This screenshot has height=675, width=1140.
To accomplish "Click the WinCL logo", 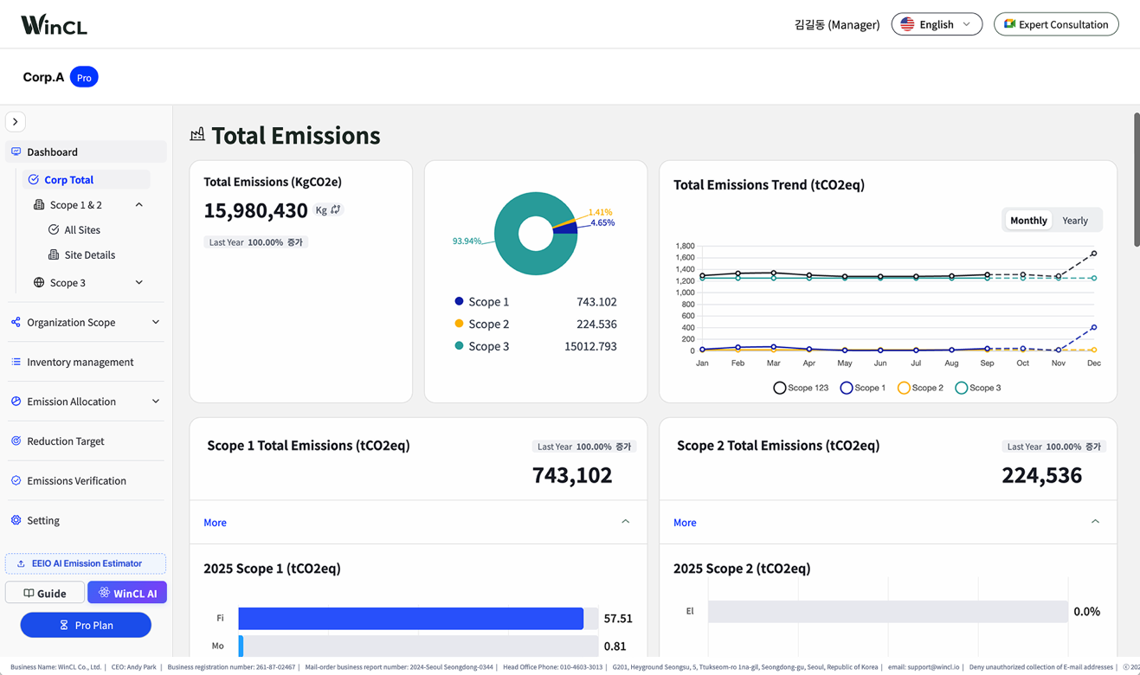I will tap(54, 24).
